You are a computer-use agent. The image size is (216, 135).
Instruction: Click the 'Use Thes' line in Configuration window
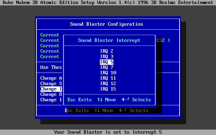coord(51,67)
